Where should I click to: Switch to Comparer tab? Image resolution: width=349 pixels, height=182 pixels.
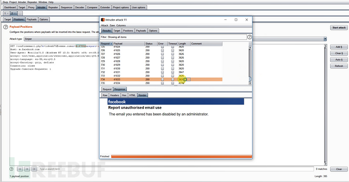(x=92, y=8)
